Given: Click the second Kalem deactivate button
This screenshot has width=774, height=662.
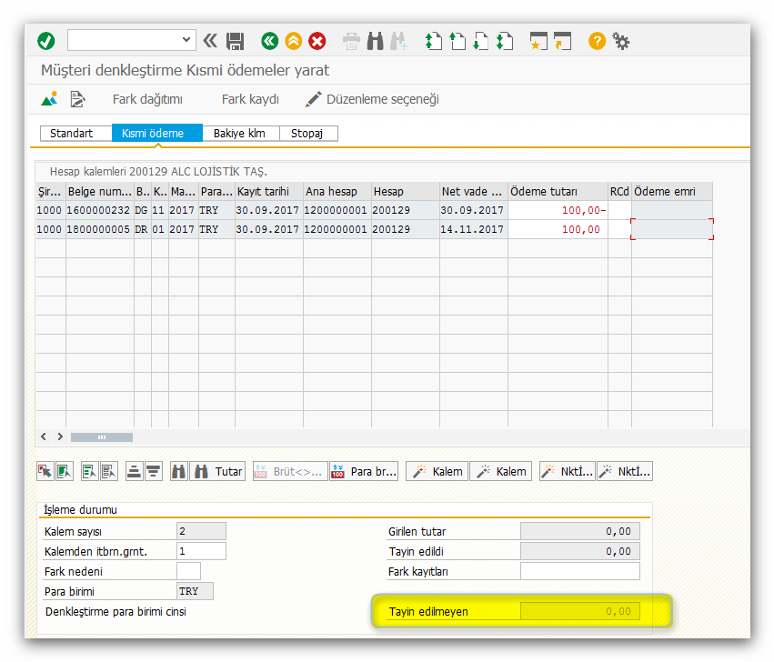Looking at the screenshot, I should 501,471.
